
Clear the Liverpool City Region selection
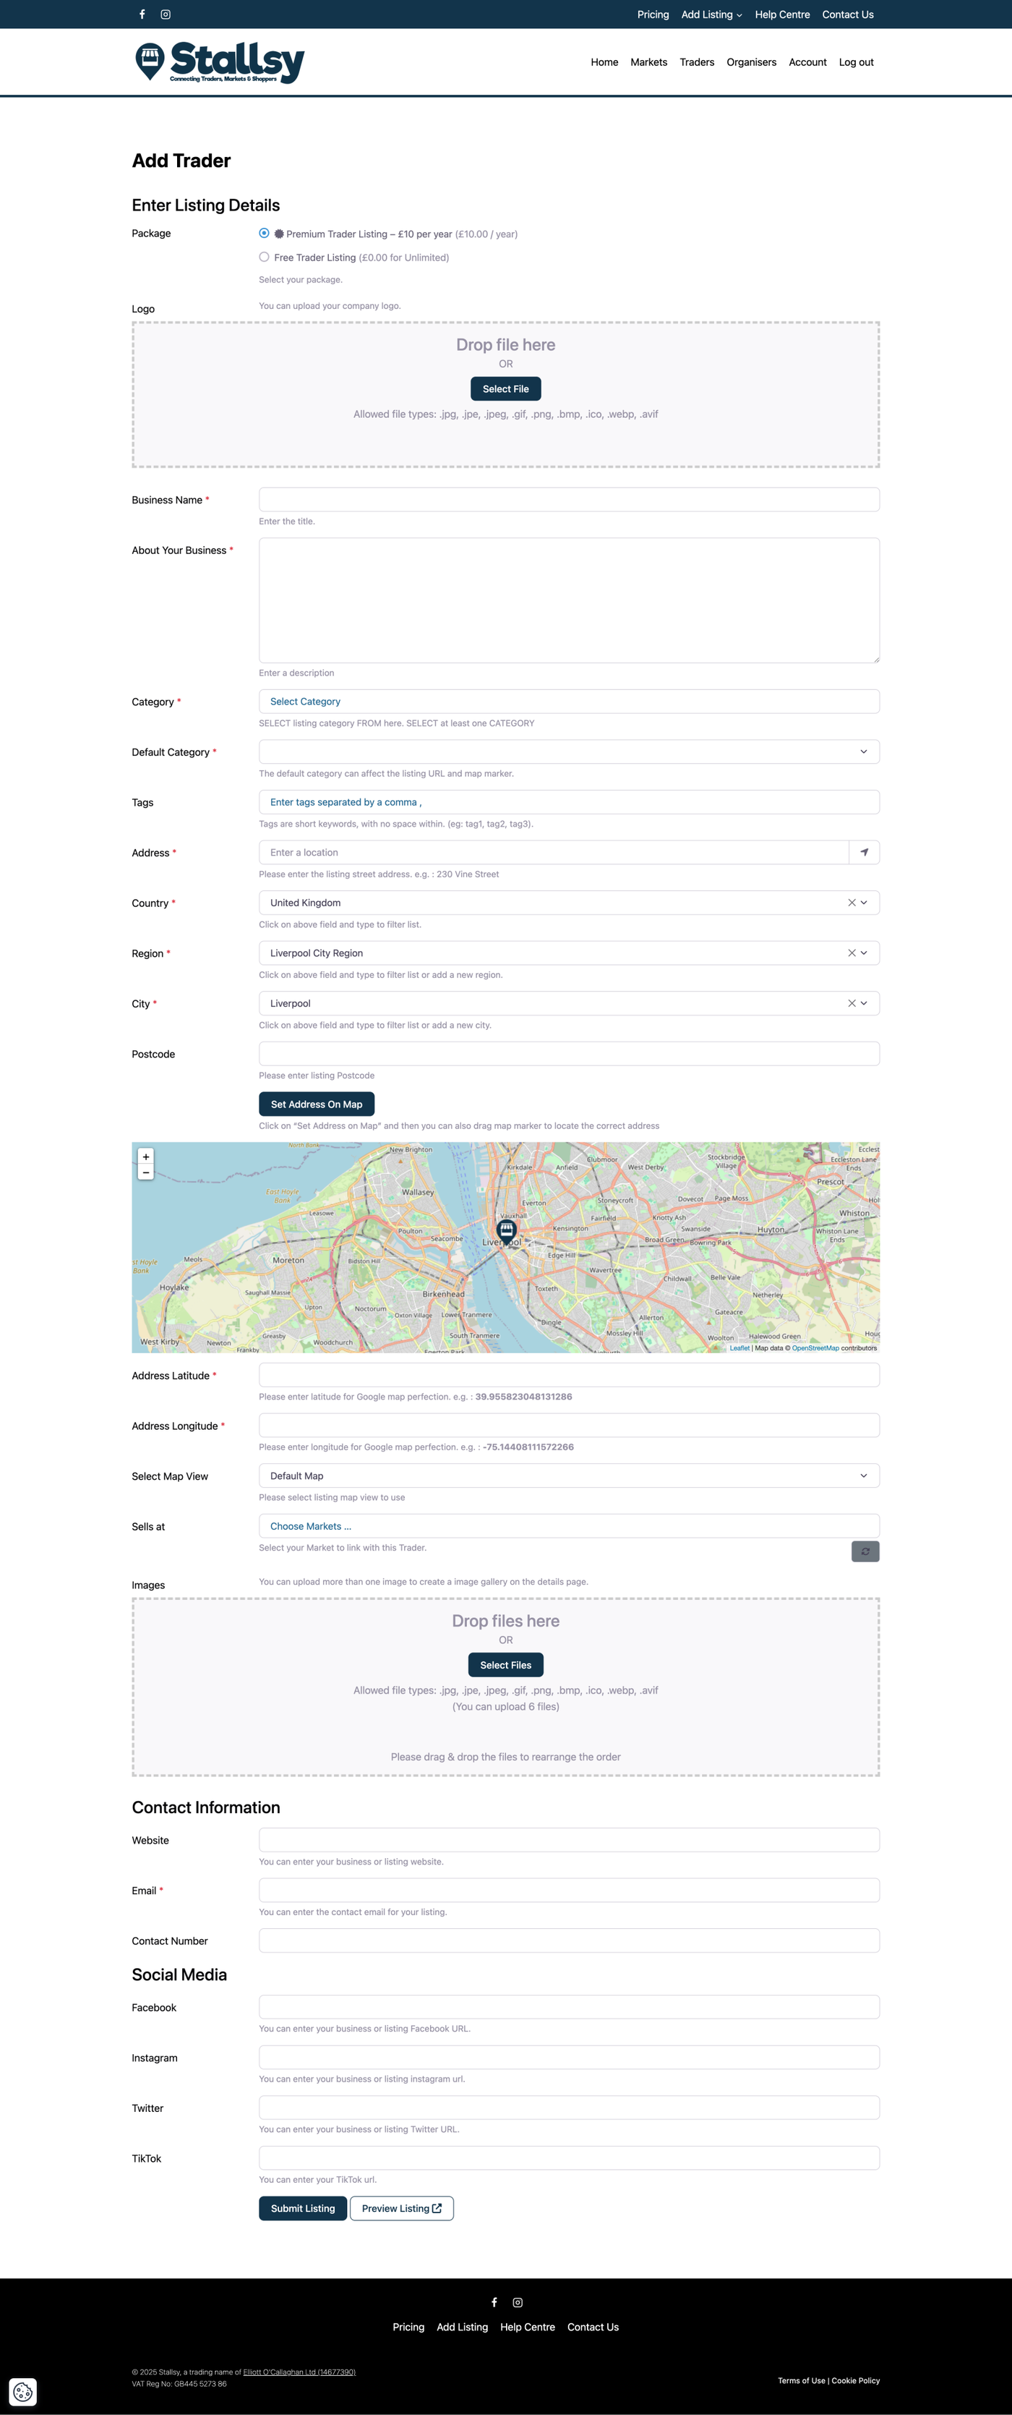coord(852,953)
